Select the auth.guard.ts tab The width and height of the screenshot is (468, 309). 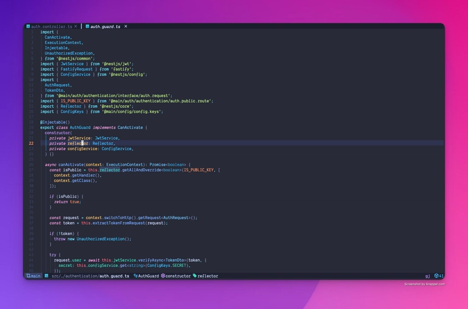(105, 26)
